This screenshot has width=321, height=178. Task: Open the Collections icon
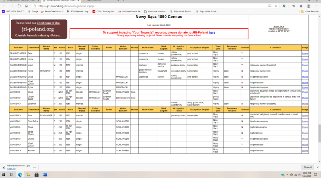coord(301,6)
